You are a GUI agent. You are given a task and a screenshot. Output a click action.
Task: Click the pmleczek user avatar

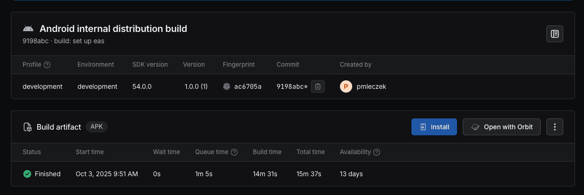(x=346, y=86)
